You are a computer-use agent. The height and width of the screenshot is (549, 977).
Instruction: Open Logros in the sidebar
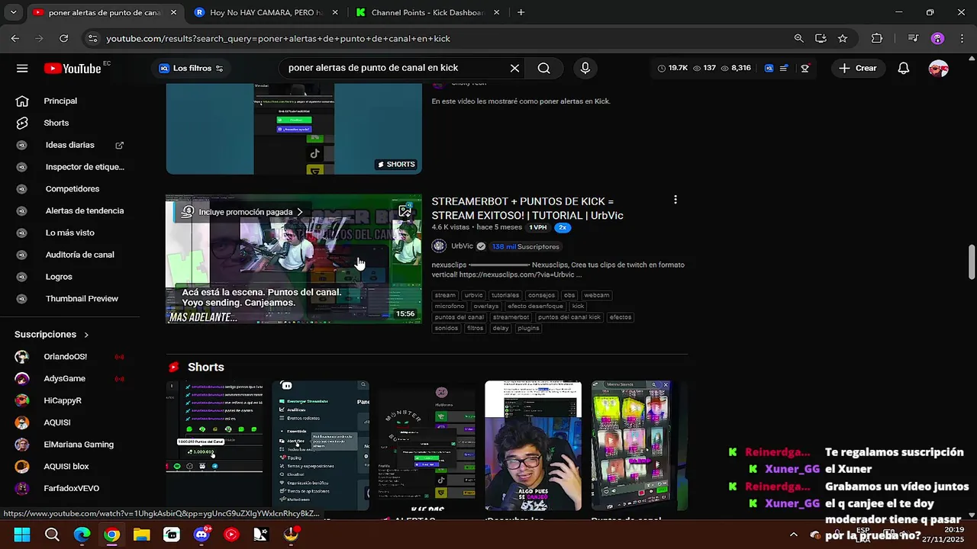coord(58,277)
